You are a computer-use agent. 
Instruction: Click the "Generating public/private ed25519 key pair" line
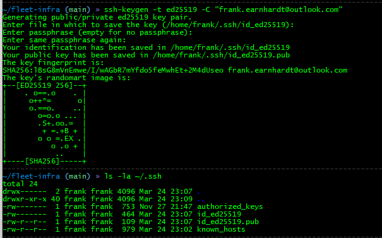97,17
